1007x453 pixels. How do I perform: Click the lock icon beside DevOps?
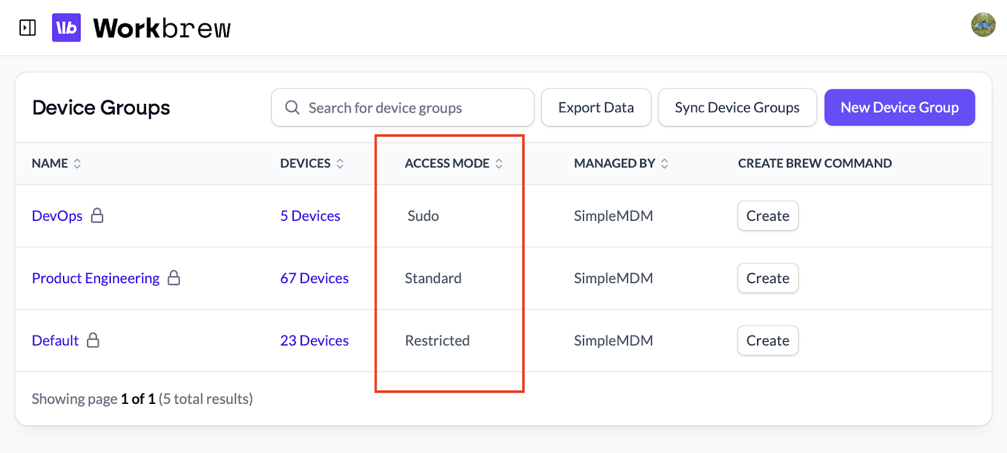click(x=97, y=216)
